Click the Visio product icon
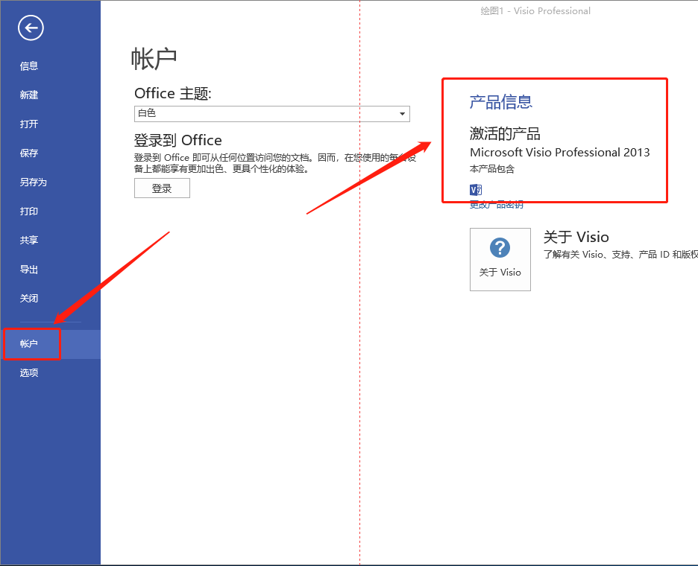 pyautogui.click(x=476, y=190)
